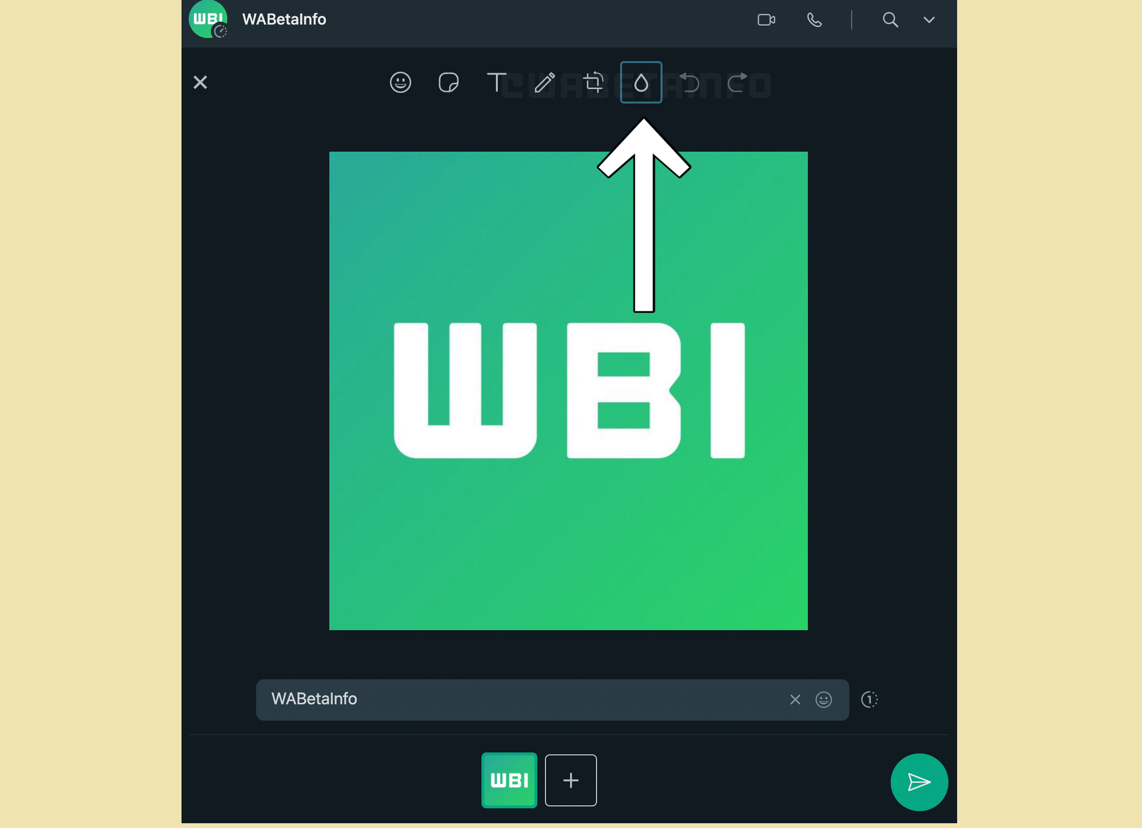Select the Text tool
The image size is (1142, 829).
496,83
